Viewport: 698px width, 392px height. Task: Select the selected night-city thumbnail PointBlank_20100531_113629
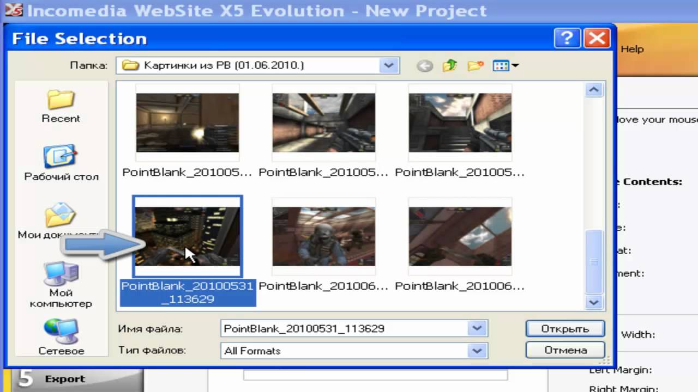pos(188,236)
